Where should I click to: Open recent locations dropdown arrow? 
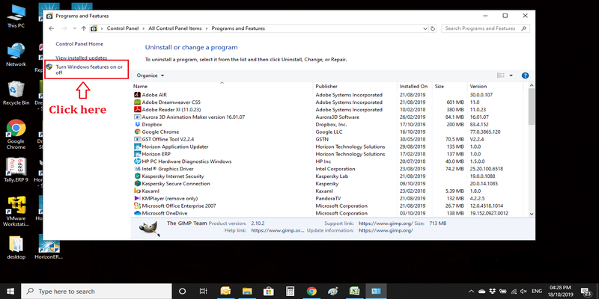point(74,28)
